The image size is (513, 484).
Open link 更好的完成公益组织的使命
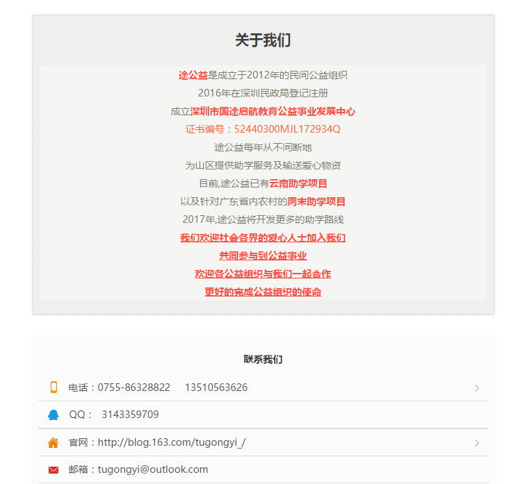(263, 292)
